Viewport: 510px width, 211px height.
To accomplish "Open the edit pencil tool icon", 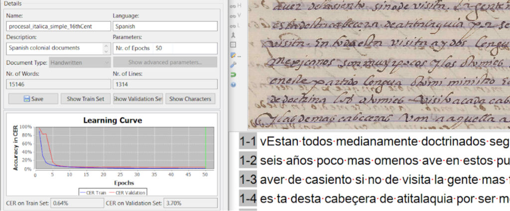I will [x=233, y=55].
